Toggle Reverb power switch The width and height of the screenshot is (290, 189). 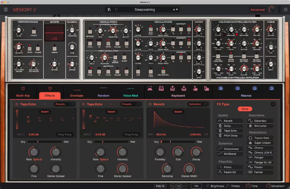150,104
